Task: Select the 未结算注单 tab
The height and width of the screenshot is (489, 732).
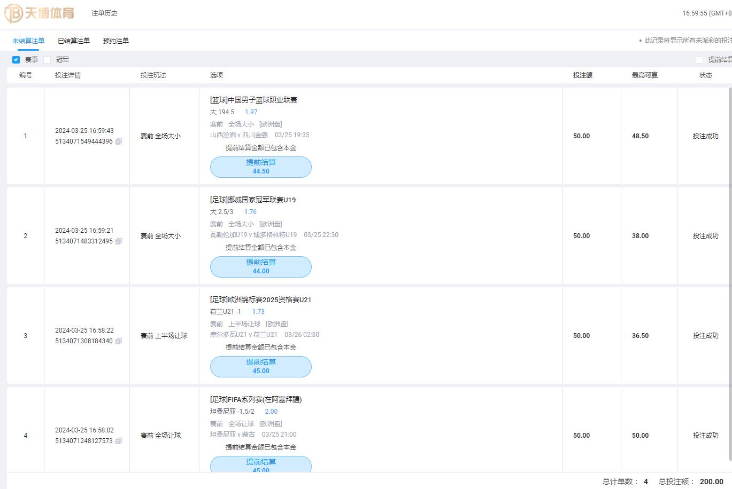Action: (28, 41)
